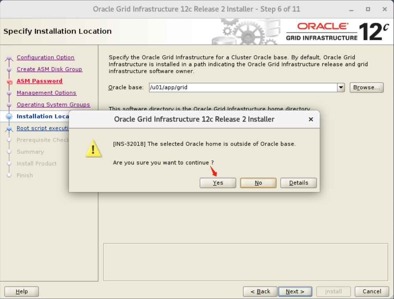The width and height of the screenshot is (394, 299).
Task: Cancel the Grid Infrastructure installation
Action: tap(371, 291)
